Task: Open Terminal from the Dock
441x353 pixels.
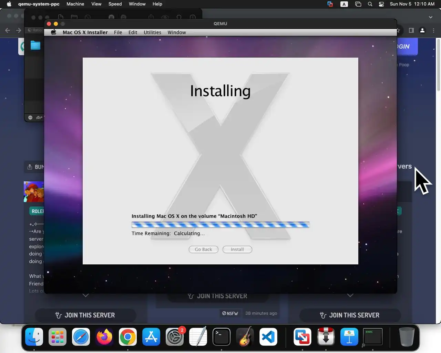Action: [x=222, y=336]
